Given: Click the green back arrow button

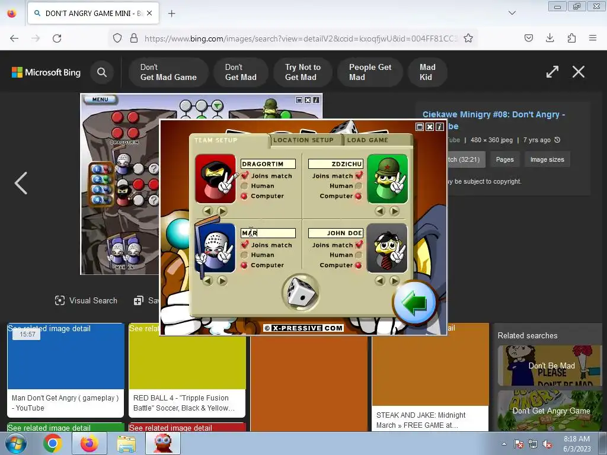Looking at the screenshot, I should (x=415, y=303).
